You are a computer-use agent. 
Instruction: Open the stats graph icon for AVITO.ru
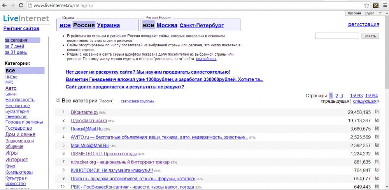click(x=377, y=137)
